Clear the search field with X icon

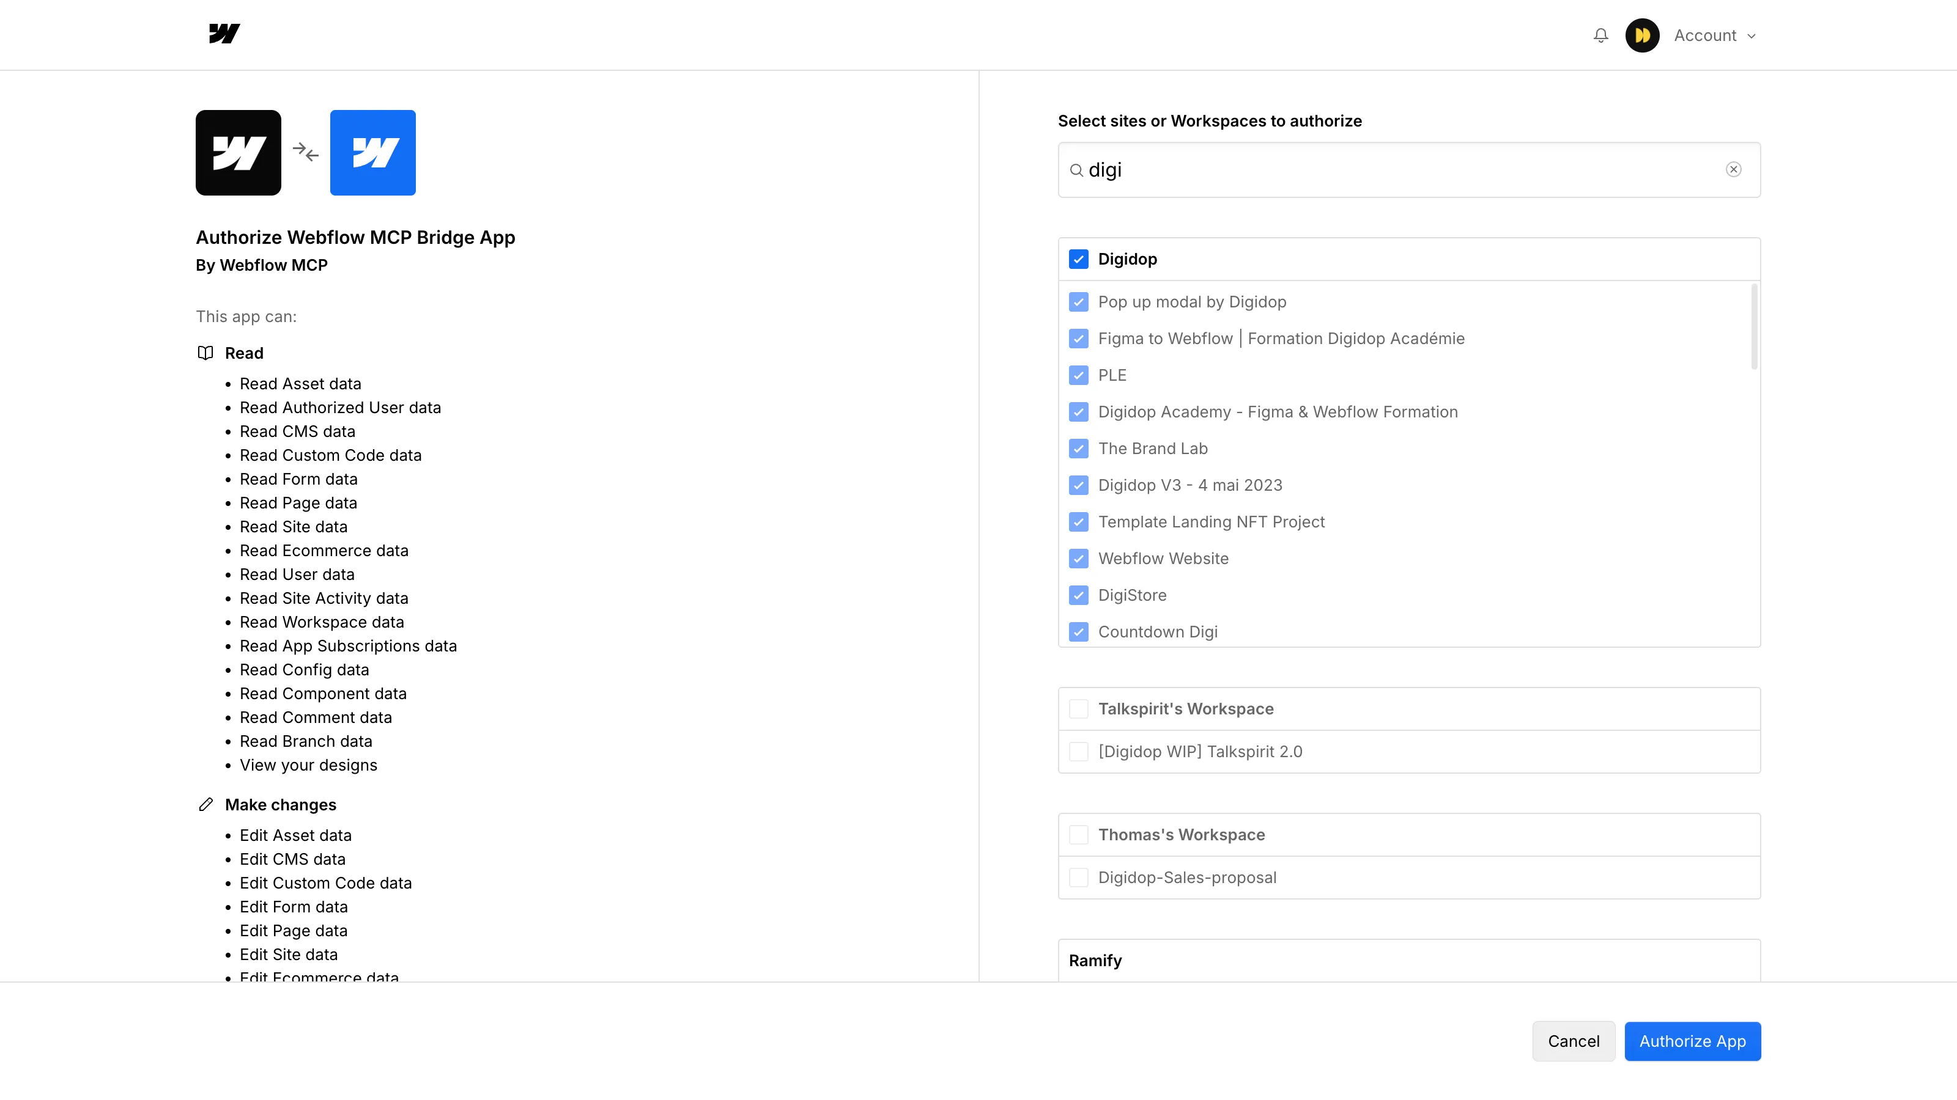(x=1734, y=169)
